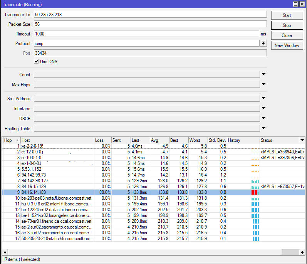
Task: Stop the running traceroute
Action: click(x=287, y=25)
